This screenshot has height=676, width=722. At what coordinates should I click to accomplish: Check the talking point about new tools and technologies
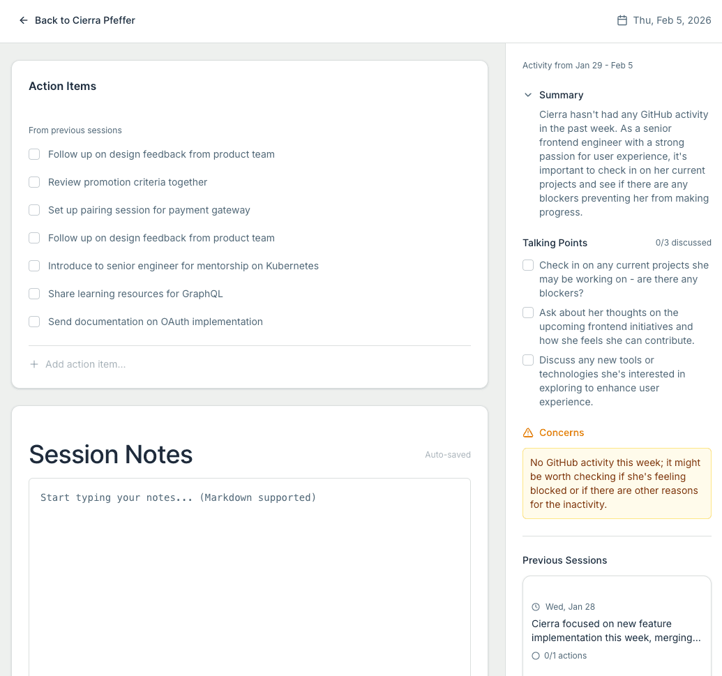tap(528, 360)
